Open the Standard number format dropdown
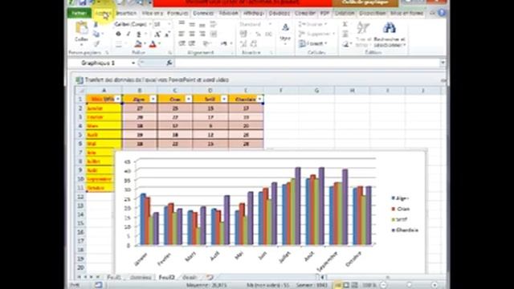 point(270,24)
